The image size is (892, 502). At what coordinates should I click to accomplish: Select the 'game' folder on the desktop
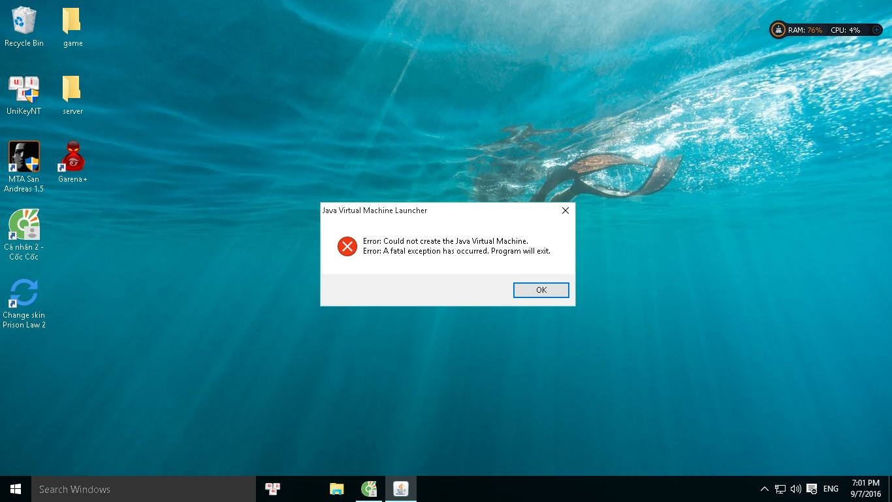point(72,27)
